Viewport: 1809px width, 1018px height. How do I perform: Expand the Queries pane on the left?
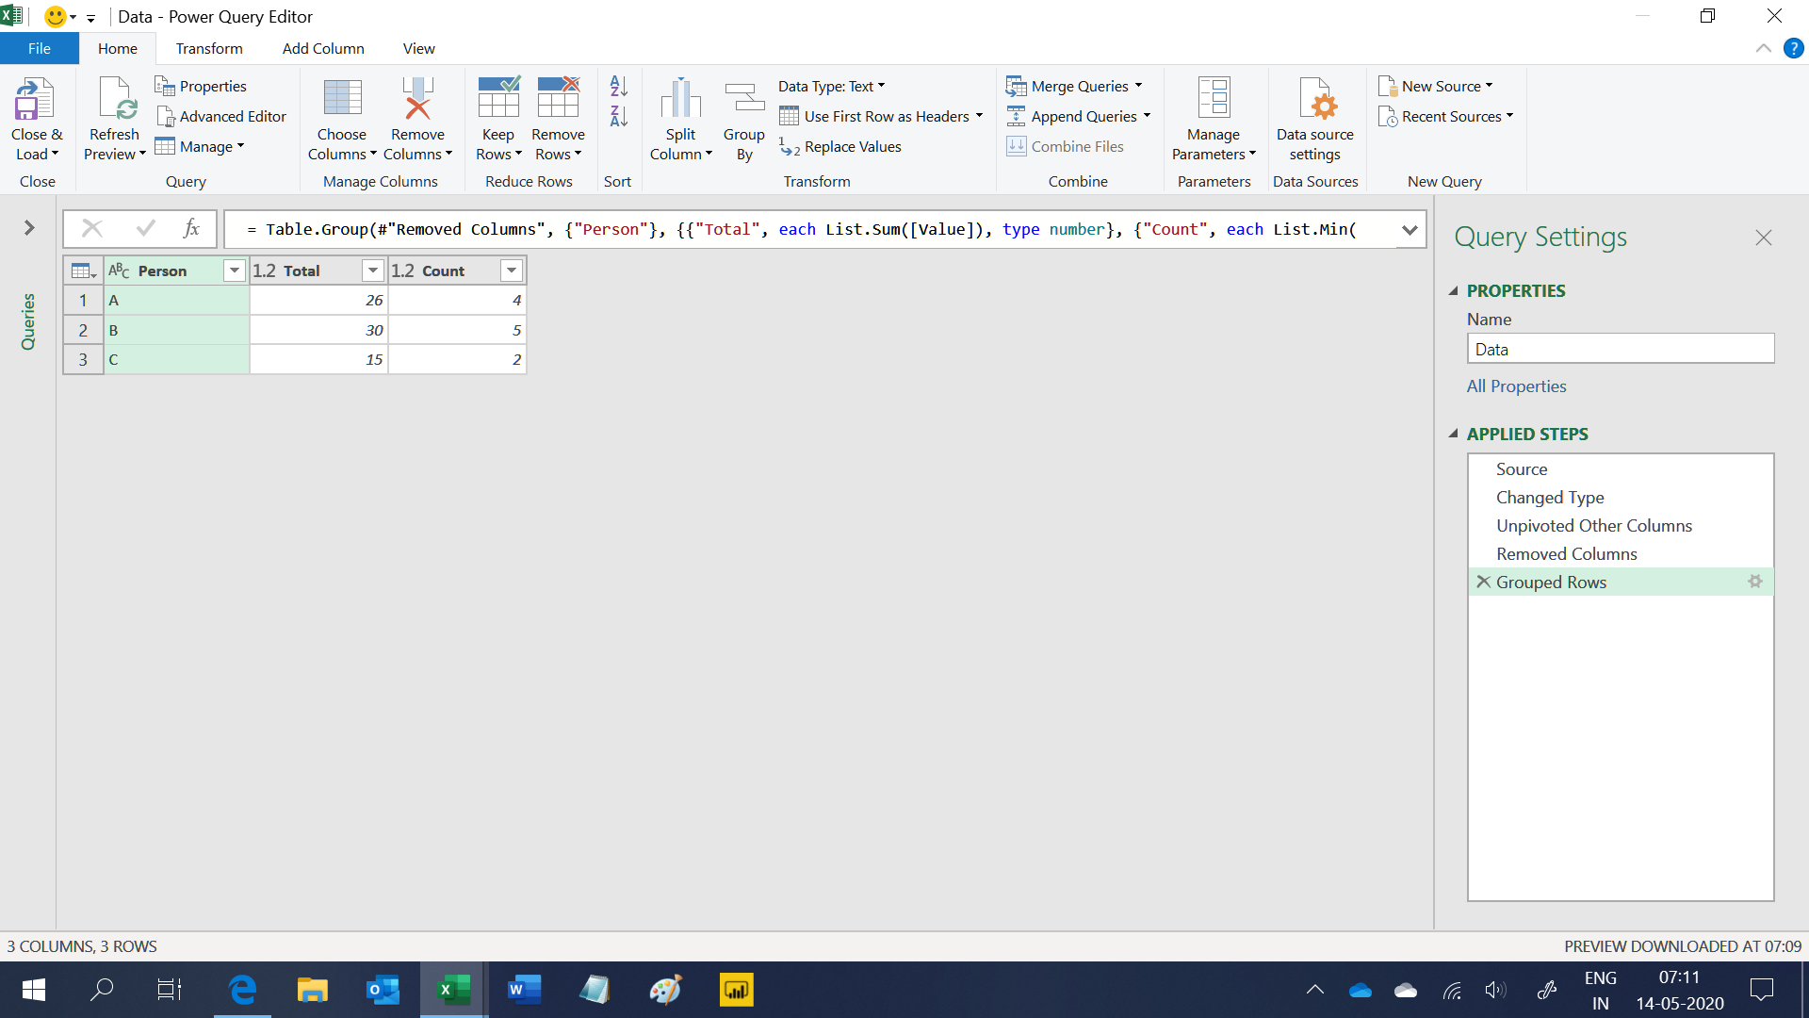(x=29, y=227)
